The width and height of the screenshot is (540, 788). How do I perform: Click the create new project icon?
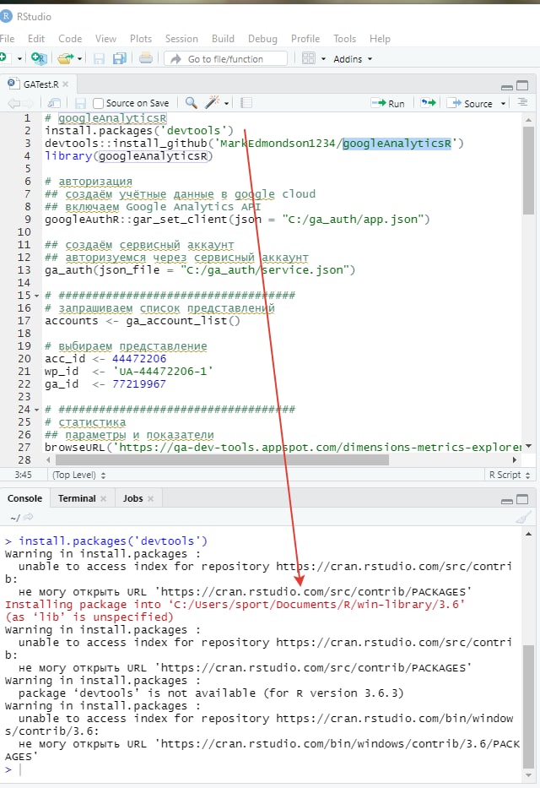39,58
